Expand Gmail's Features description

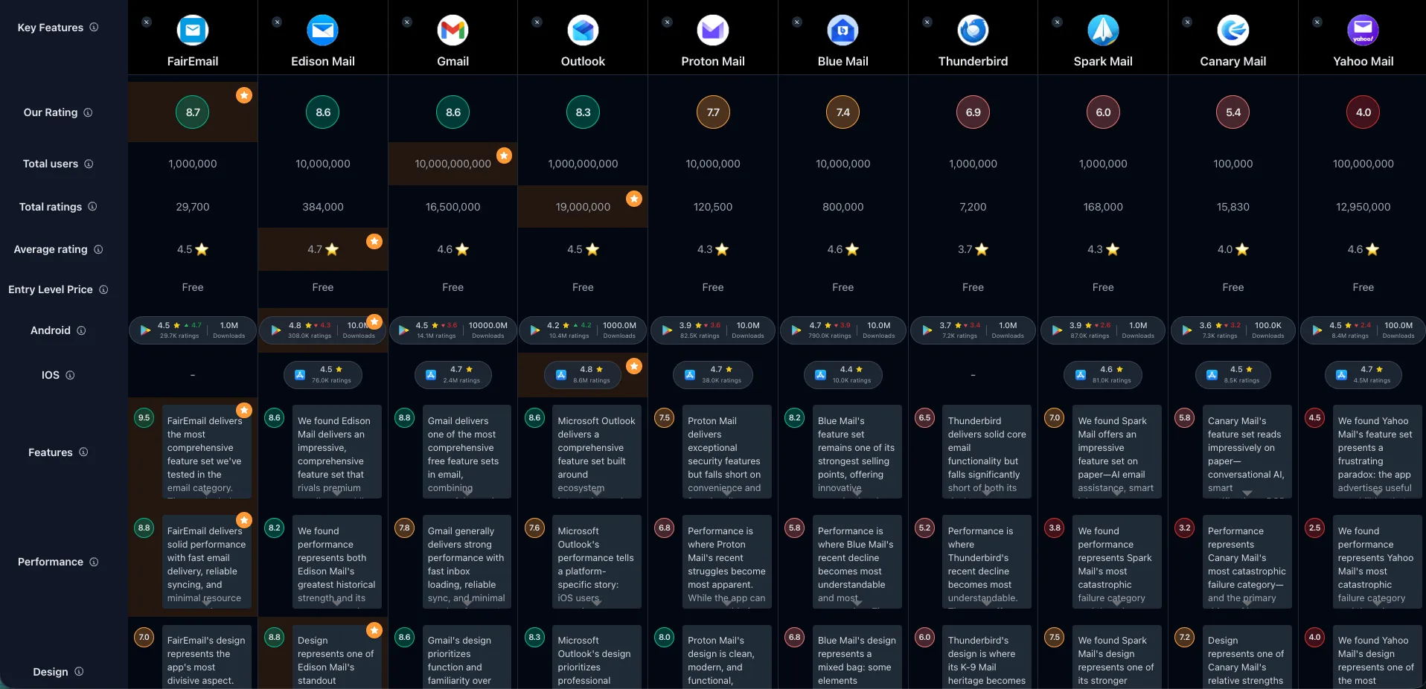tap(467, 492)
